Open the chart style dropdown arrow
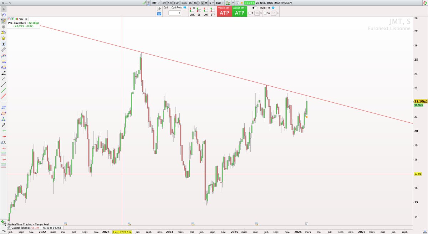Image resolution: width=428 pixels, height=234 pixels. (x=233, y=3)
